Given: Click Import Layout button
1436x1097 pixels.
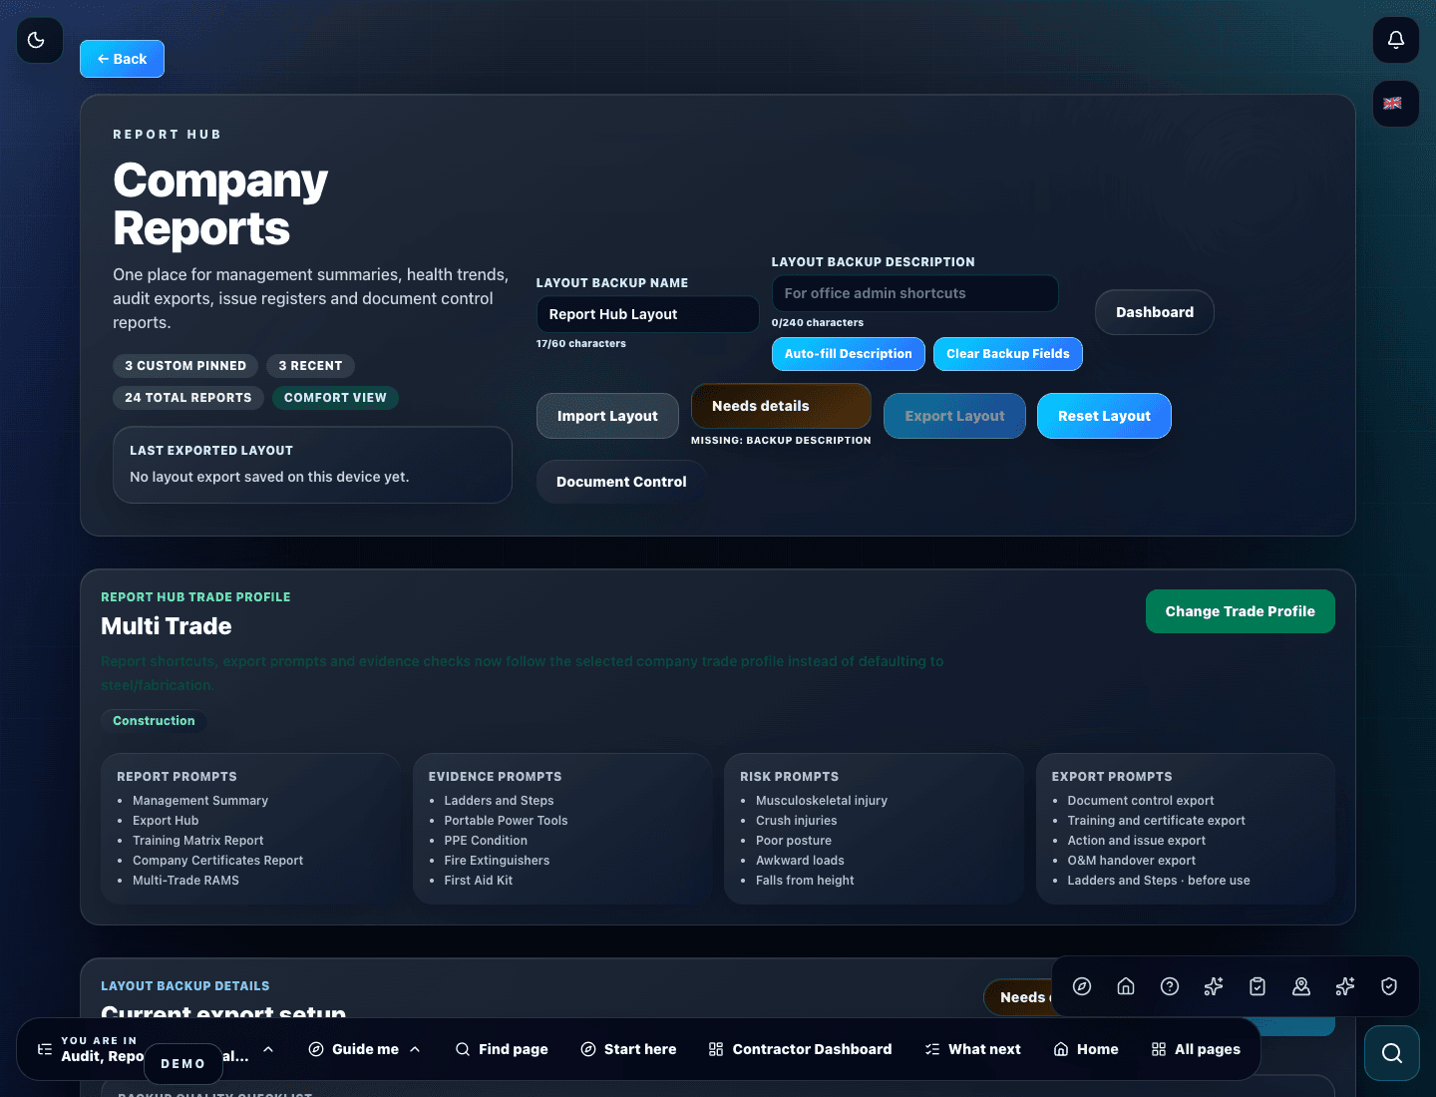Looking at the screenshot, I should pos(607,416).
